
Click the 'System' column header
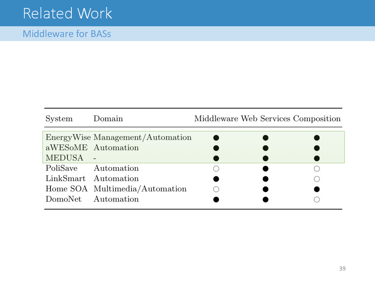(59, 119)
